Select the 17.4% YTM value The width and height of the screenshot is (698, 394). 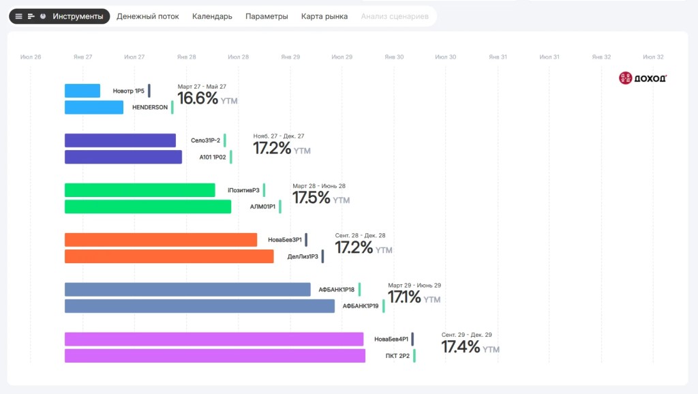tap(470, 347)
